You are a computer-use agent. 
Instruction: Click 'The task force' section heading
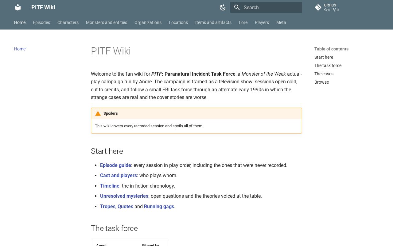click(x=114, y=228)
